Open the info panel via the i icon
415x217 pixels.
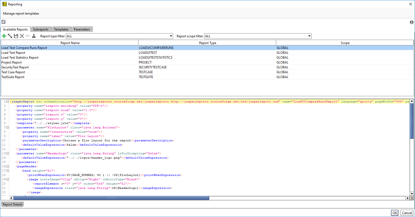point(411,22)
